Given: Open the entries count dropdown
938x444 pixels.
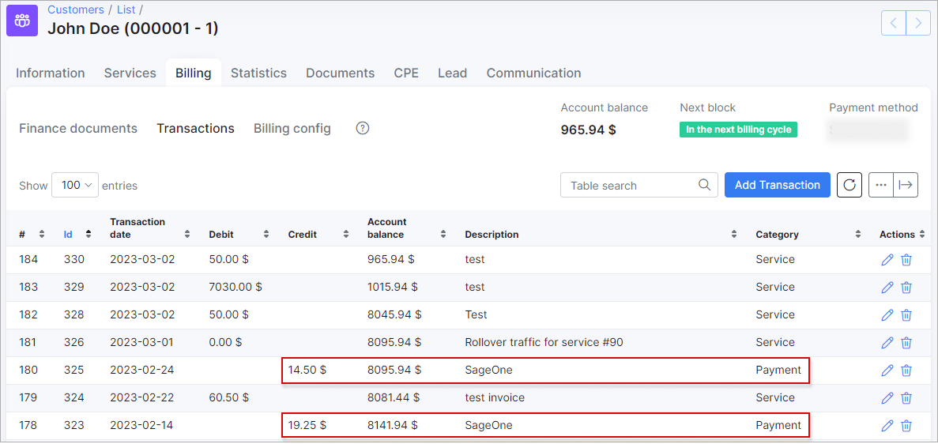Looking at the screenshot, I should (75, 185).
